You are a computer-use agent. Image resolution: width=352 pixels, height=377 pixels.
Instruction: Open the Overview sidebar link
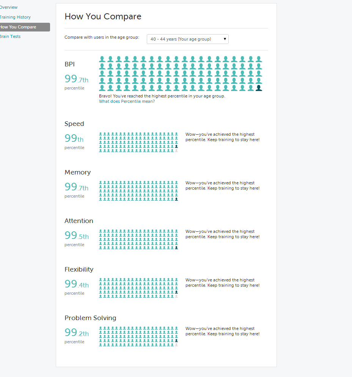tap(9, 7)
